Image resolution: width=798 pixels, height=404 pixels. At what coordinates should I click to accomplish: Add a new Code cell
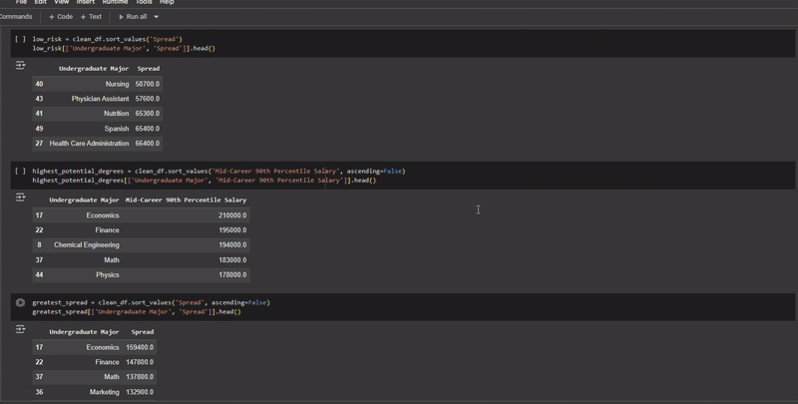click(61, 17)
